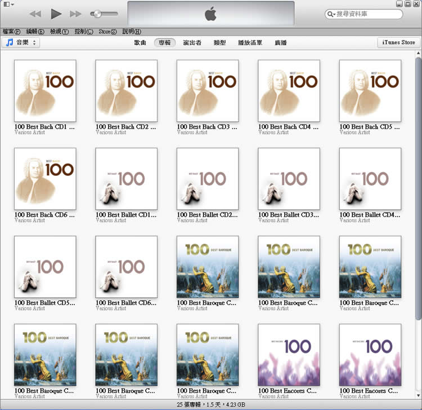
Task: Open the 編輯(E) menu
Action: point(35,32)
